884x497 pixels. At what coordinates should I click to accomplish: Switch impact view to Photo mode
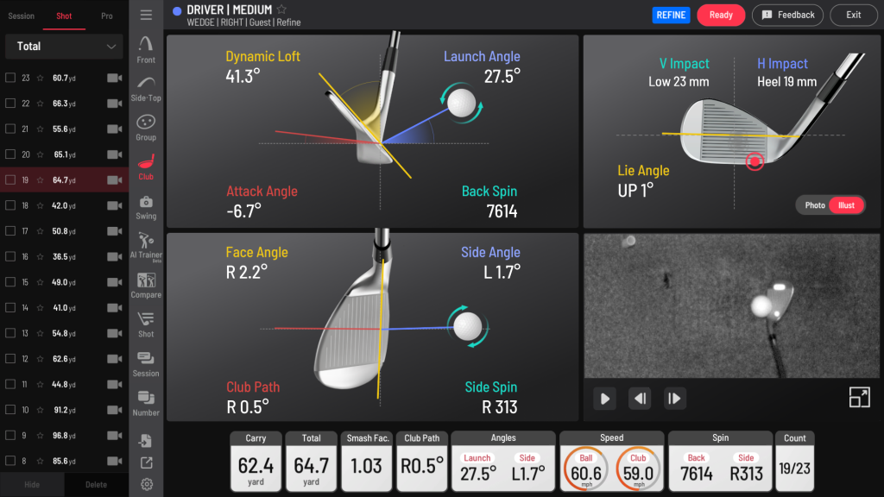[x=815, y=205]
